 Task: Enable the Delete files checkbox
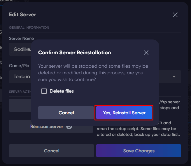(x=44, y=91)
